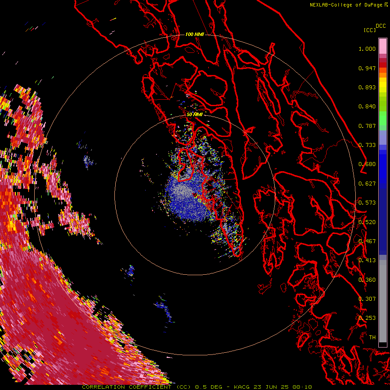Click the 0.947 color scale value
390x390 pixels.
[367, 68]
